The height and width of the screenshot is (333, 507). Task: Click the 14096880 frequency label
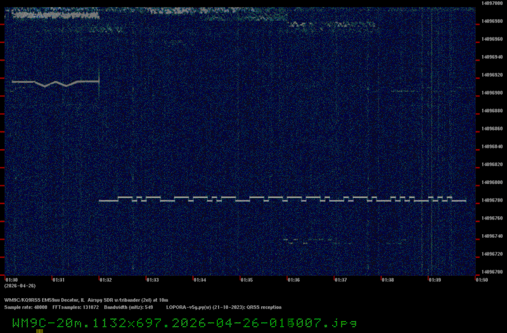point(492,110)
